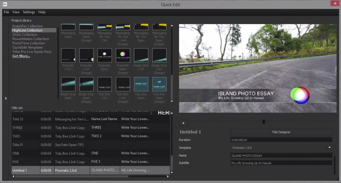The height and width of the screenshot is (183, 341).
Task: Select the THREE row in Title List
Action: click(x=91, y=128)
